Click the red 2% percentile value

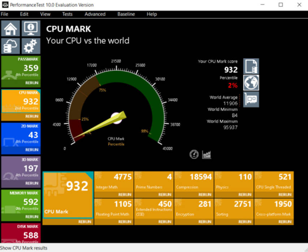pyautogui.click(x=233, y=86)
